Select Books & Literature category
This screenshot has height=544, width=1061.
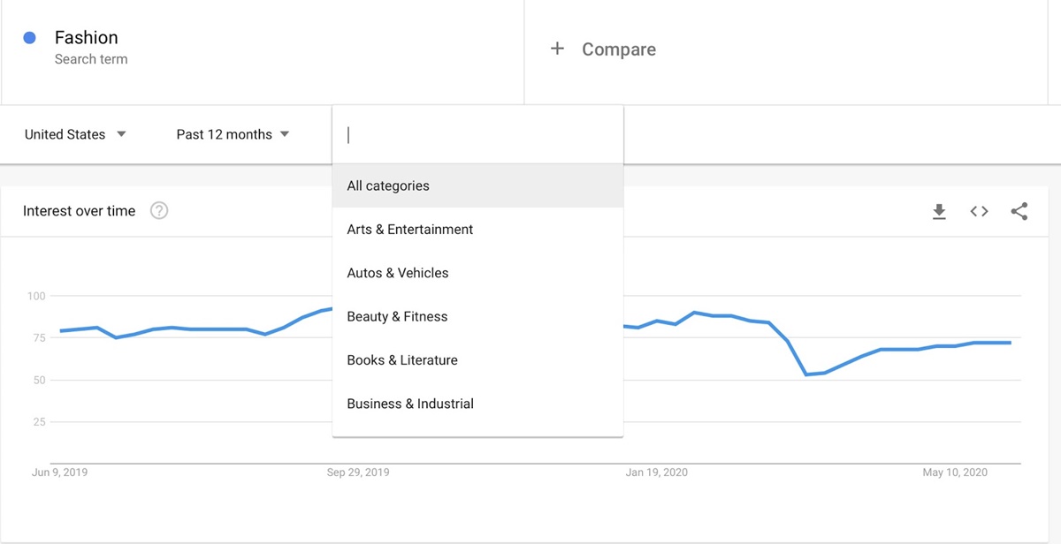coord(401,359)
